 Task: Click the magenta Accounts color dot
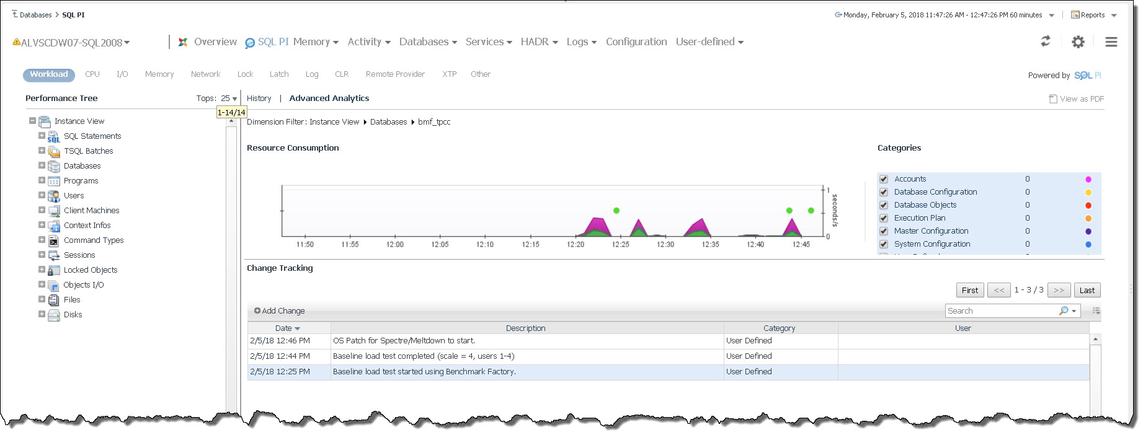[1088, 179]
